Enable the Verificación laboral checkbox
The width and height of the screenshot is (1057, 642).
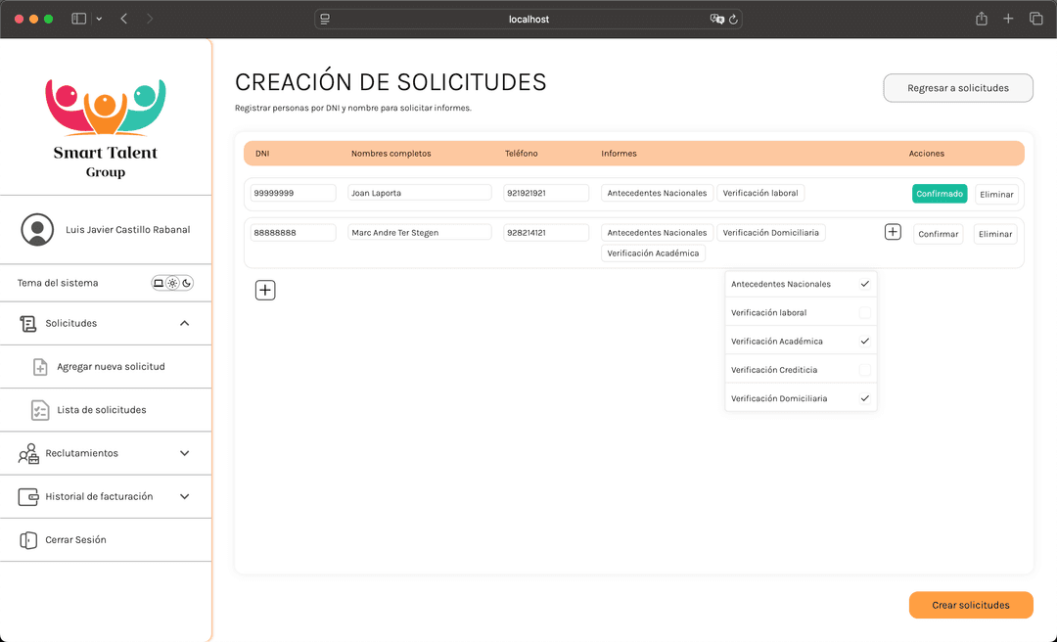pyautogui.click(x=865, y=312)
